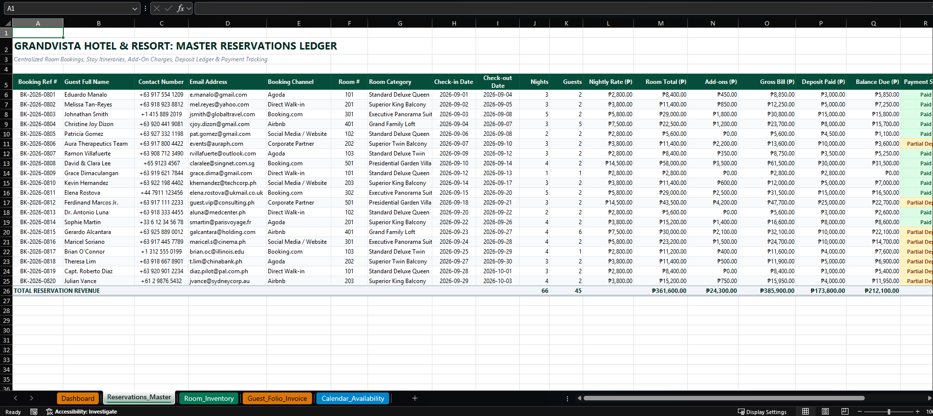933x416 pixels.
Task: Go to the Guest_Folio_Invoice sheet tab
Action: click(x=277, y=398)
